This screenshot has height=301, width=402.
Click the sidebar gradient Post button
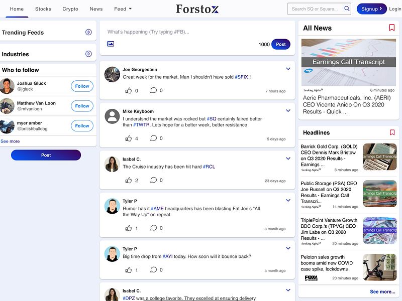tap(46, 155)
